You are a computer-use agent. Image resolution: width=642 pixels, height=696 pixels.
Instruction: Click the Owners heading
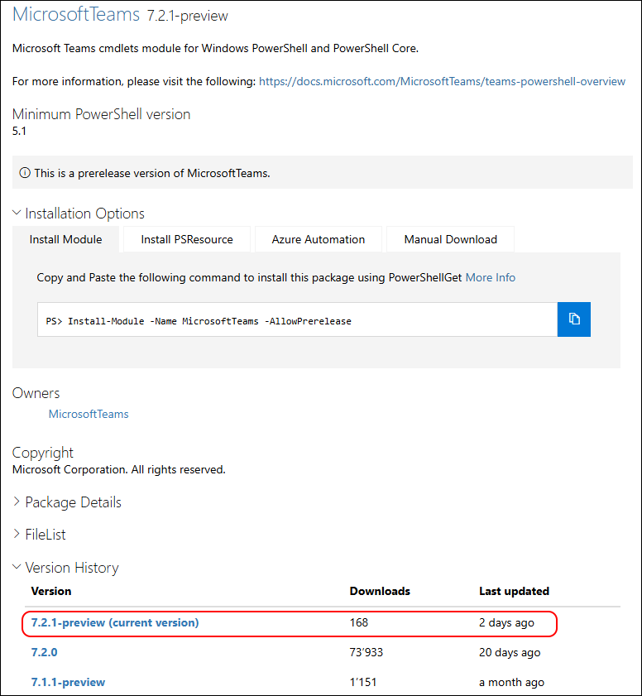click(36, 393)
